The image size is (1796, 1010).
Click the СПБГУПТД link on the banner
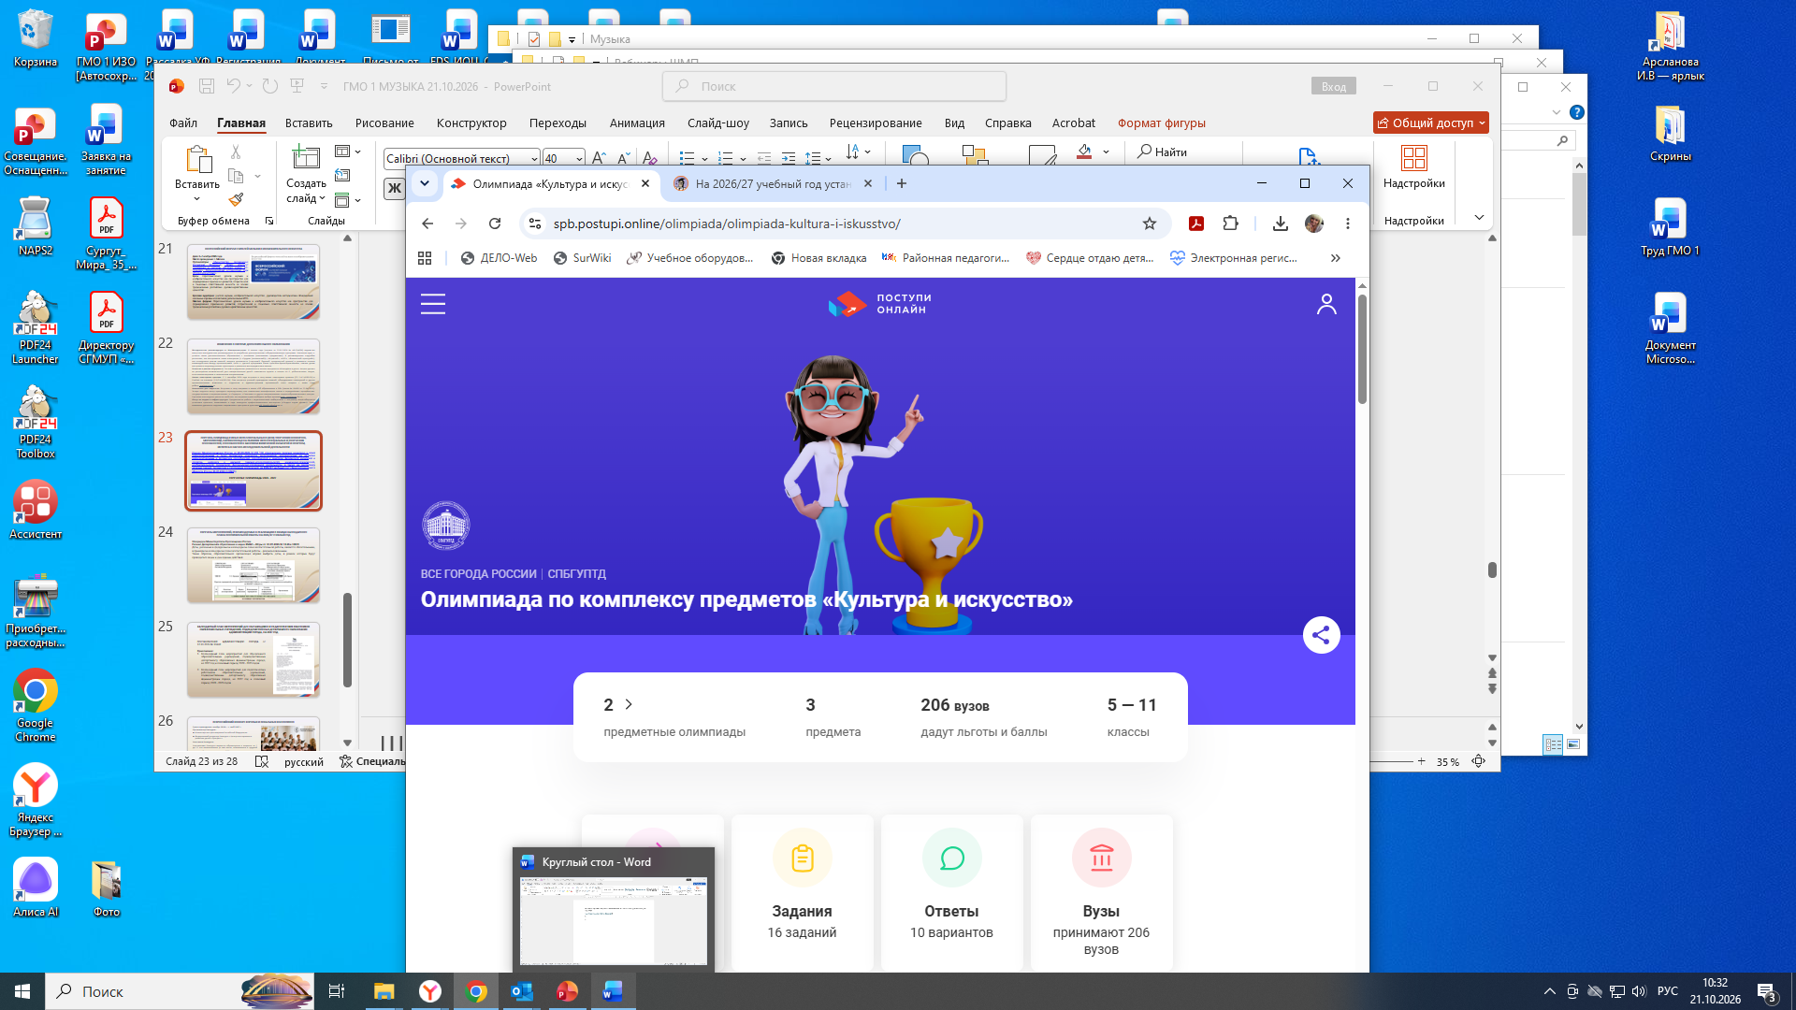(576, 574)
